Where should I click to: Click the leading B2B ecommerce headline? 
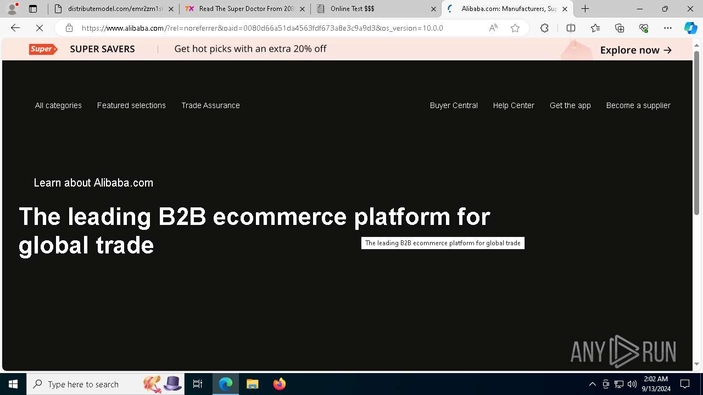[x=254, y=231]
